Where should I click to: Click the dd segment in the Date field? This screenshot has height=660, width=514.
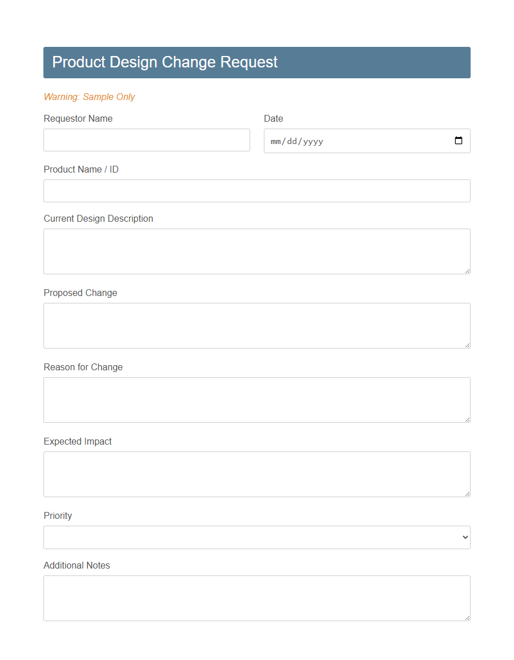[291, 141]
